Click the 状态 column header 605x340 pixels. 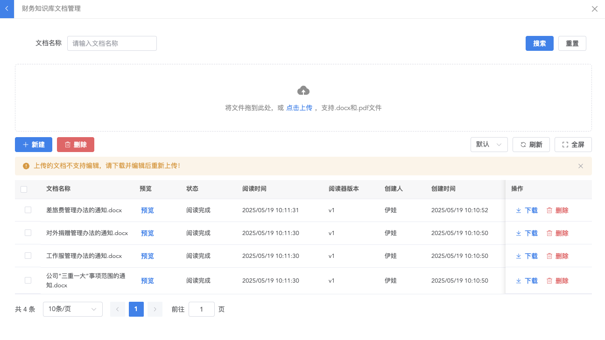click(x=192, y=189)
